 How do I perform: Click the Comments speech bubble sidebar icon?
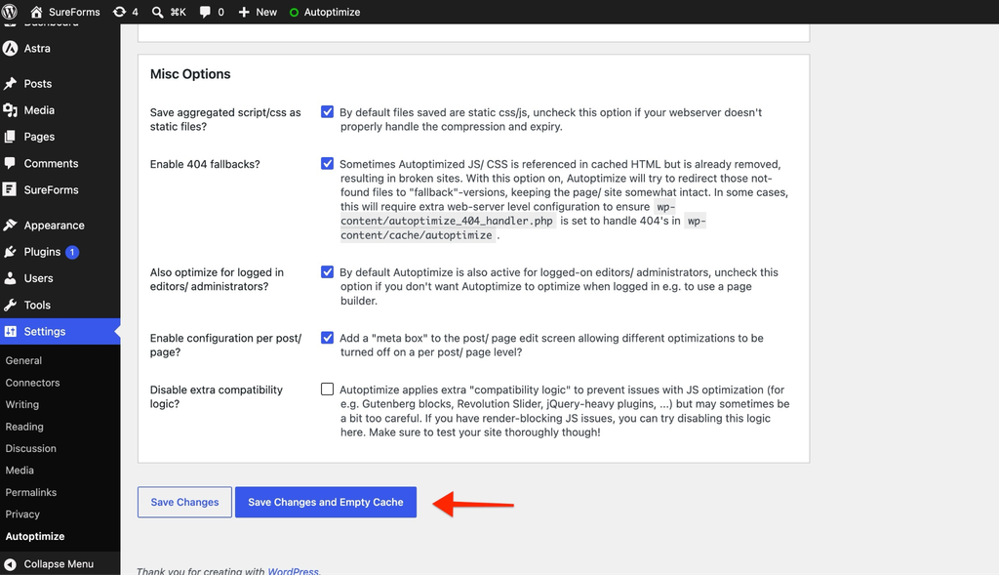click(10, 163)
